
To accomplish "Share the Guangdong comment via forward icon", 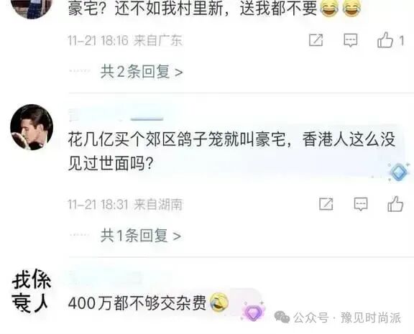I will coord(316,40).
